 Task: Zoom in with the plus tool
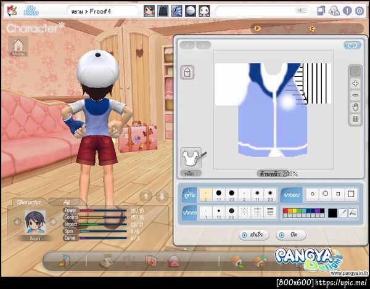[x=355, y=83]
